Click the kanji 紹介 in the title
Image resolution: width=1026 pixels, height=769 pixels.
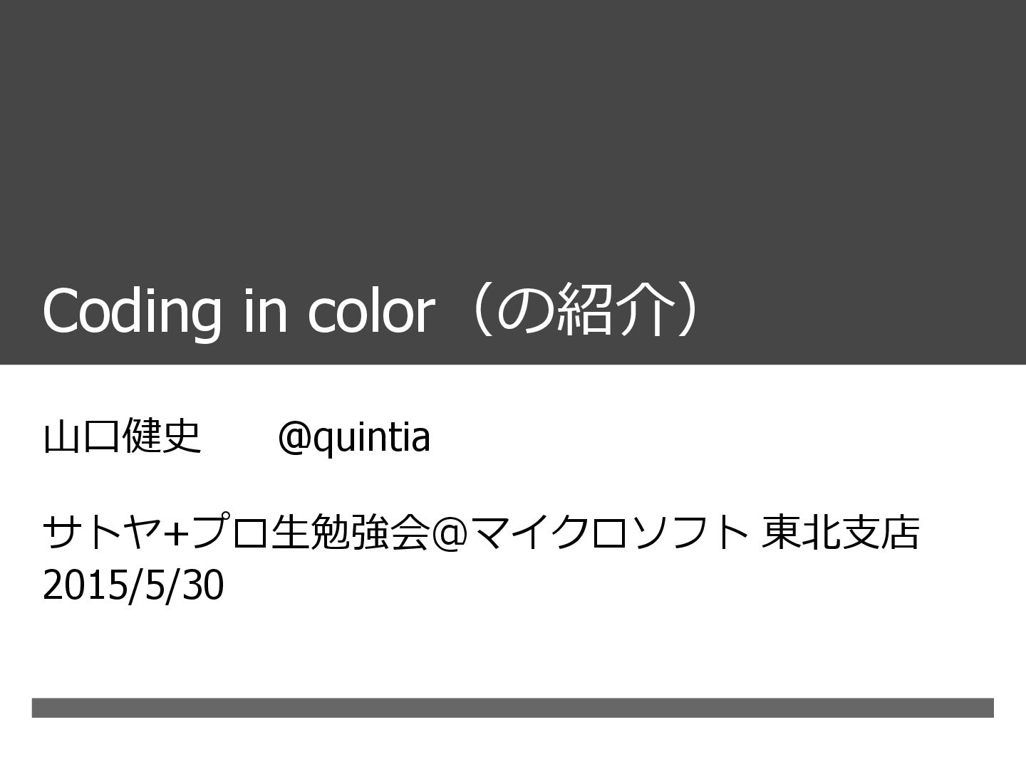point(613,310)
